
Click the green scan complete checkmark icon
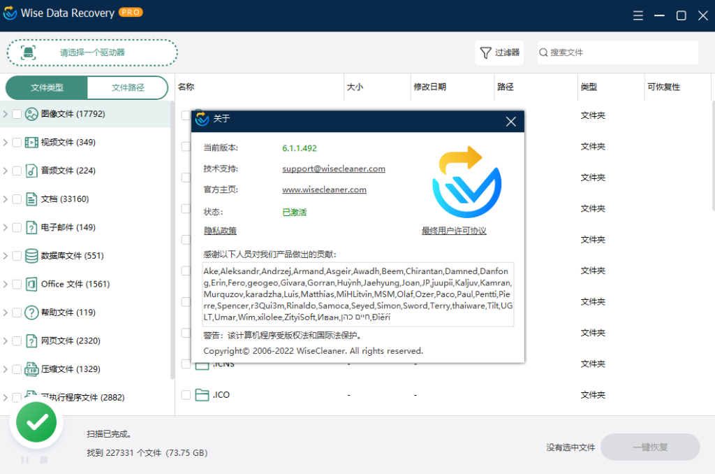[36, 422]
